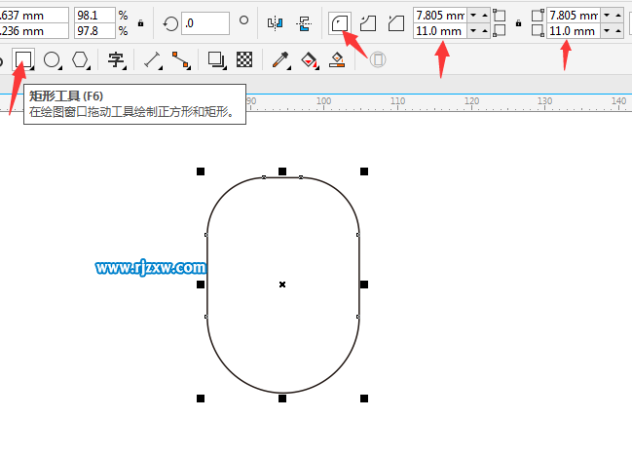The height and width of the screenshot is (456, 632).
Task: Activate the Drop Shadow tool
Action: coord(216,60)
